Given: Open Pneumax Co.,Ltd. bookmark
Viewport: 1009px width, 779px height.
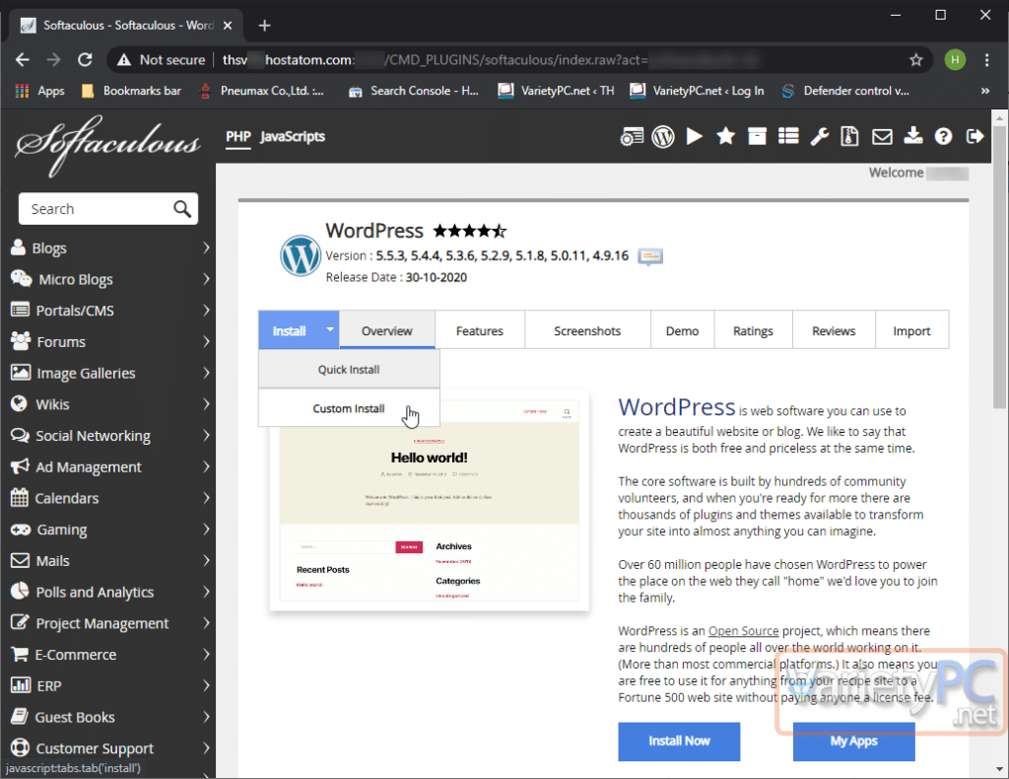Looking at the screenshot, I should click(262, 91).
